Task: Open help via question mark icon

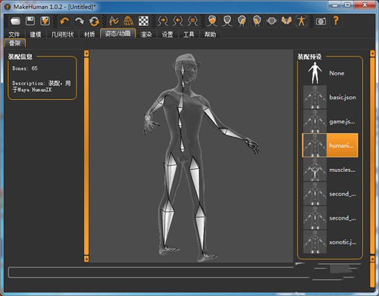Action: pos(336,21)
